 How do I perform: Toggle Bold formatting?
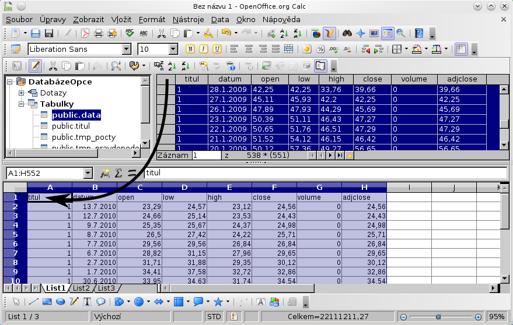pyautogui.click(x=190, y=49)
